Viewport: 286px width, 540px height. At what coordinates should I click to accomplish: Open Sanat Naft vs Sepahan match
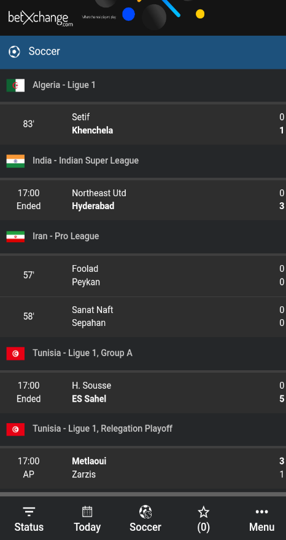coord(143,317)
